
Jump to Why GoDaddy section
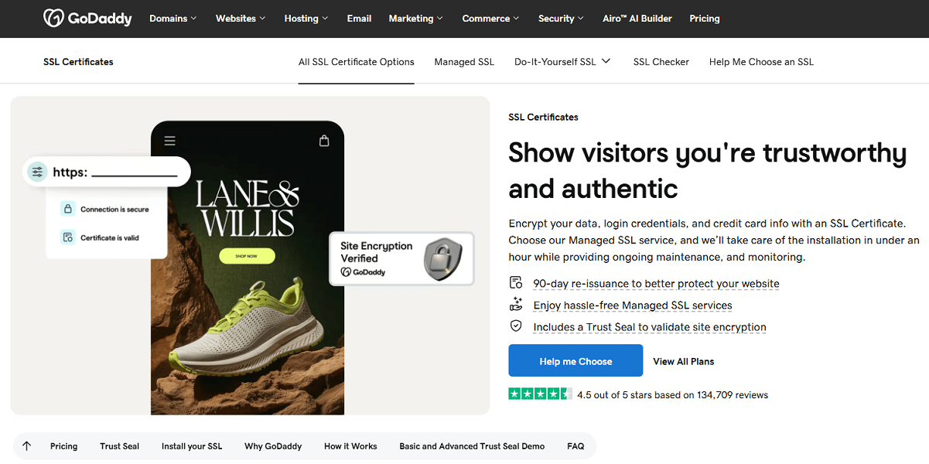point(273,446)
